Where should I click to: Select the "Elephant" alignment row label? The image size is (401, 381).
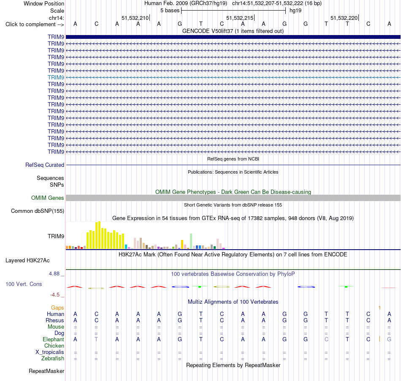[53, 340]
